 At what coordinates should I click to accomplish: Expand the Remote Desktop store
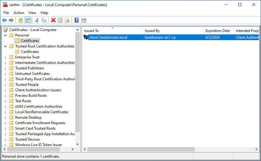[5, 117]
